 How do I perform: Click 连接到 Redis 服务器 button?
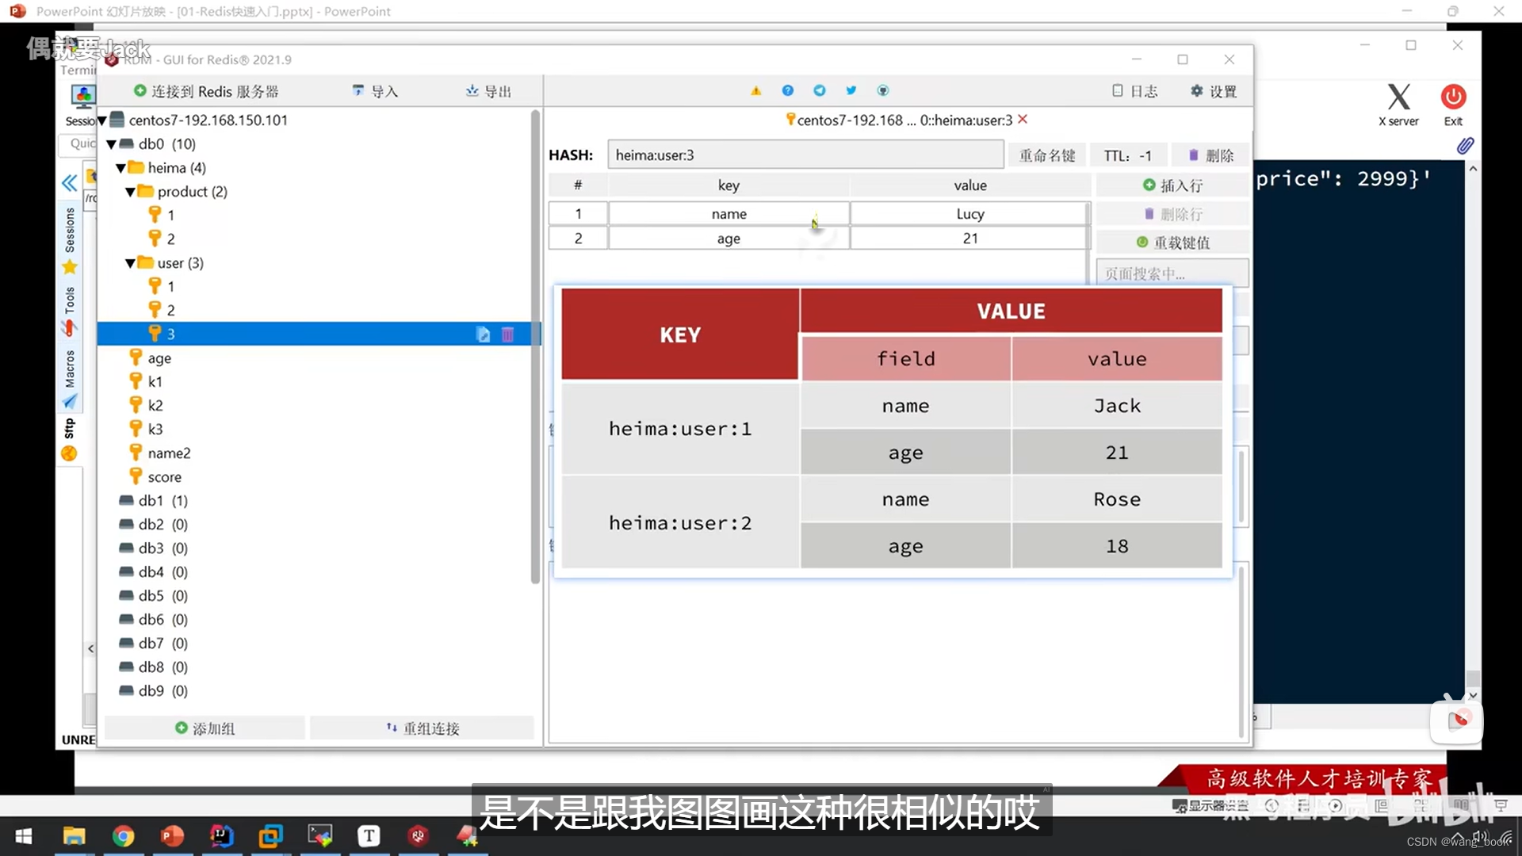click(206, 91)
